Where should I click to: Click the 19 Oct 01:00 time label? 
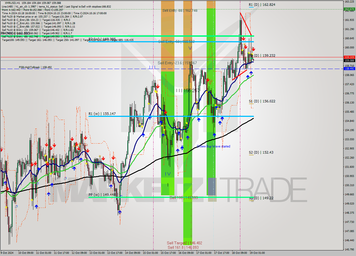click(258, 253)
